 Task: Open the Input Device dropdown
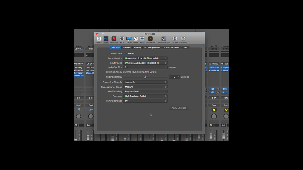[x=145, y=63]
